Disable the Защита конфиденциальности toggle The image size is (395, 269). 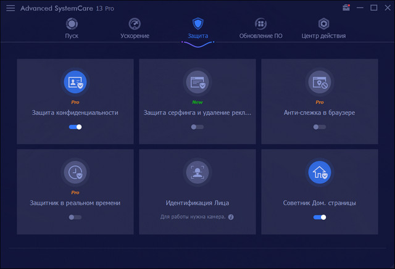[75, 126]
